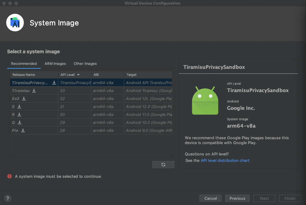Click the arm64-v8a cell in Pie row
This screenshot has height=205, width=306.
point(107,130)
